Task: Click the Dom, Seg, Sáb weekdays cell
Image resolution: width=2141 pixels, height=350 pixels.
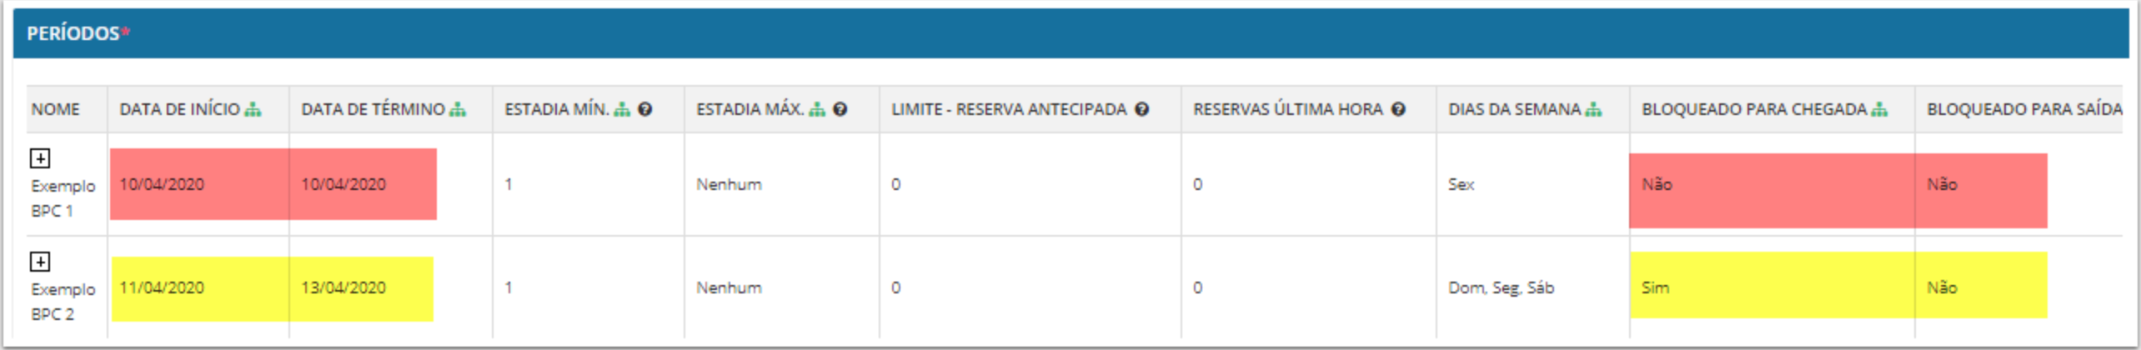Action: point(1501,287)
